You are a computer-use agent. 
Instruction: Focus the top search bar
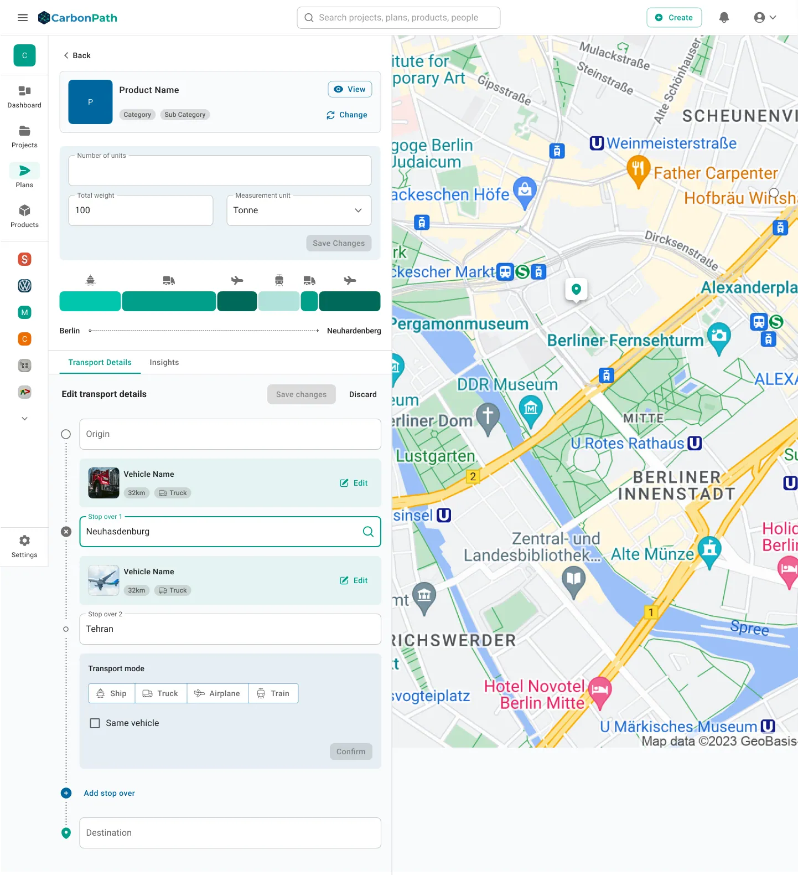pos(398,18)
